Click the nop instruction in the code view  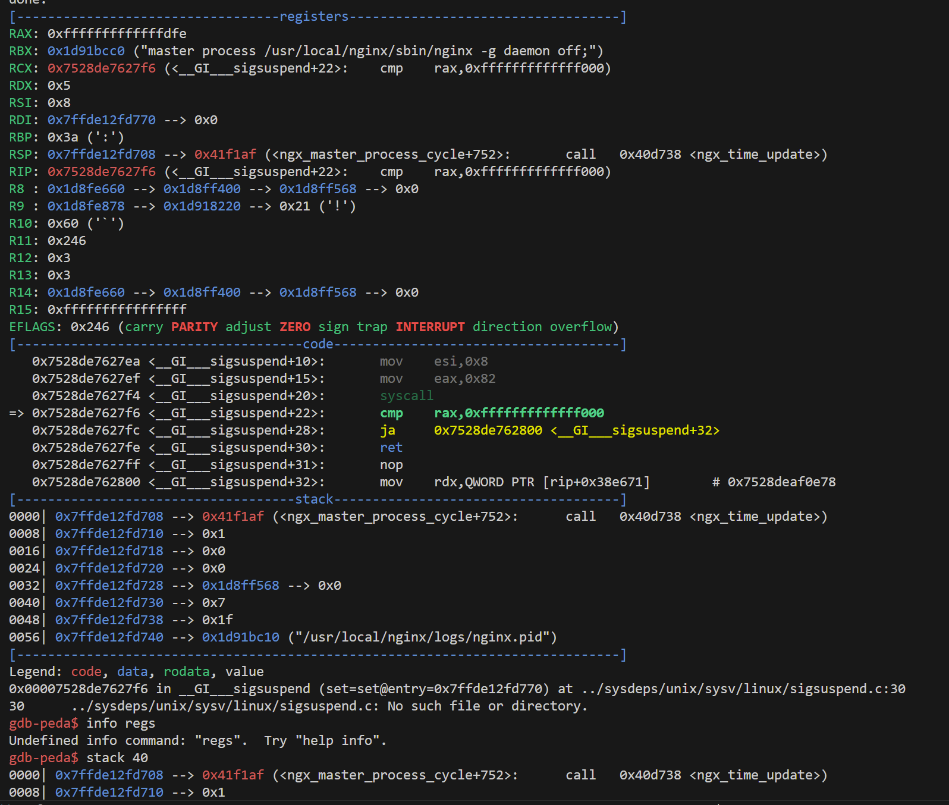pyautogui.click(x=391, y=465)
